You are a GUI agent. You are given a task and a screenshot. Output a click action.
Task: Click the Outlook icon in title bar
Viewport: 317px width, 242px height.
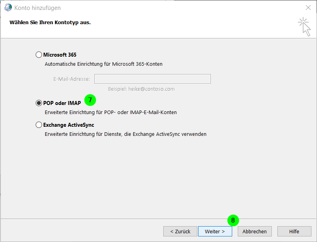click(x=8, y=8)
